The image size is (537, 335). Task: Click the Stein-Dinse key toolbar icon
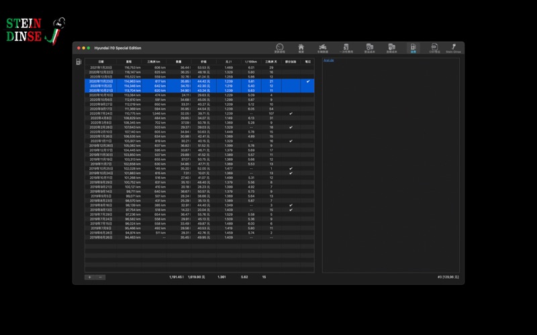click(x=453, y=48)
